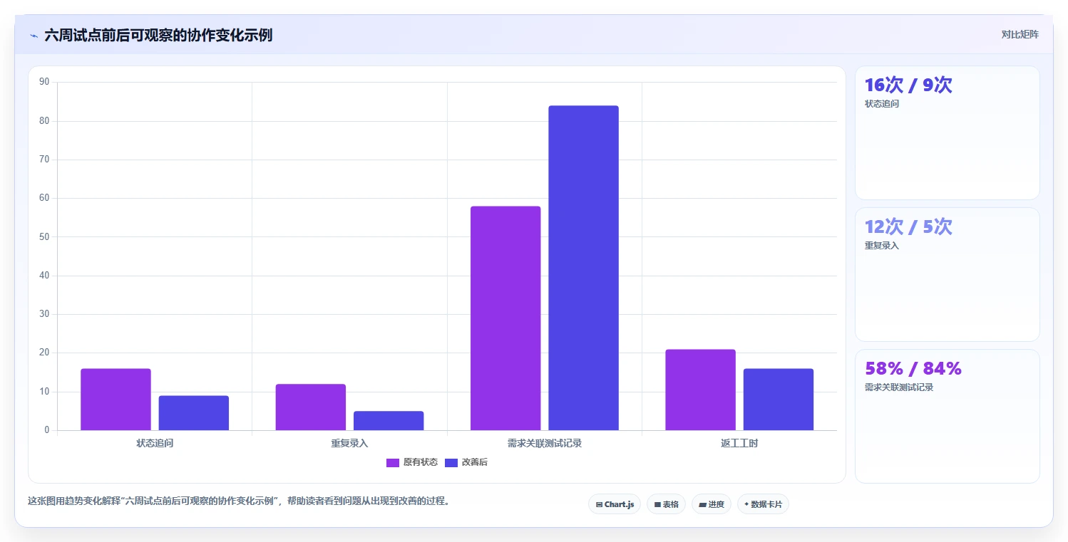Click the 需求关联测试记录 x-axis label
1068x542 pixels.
(545, 443)
